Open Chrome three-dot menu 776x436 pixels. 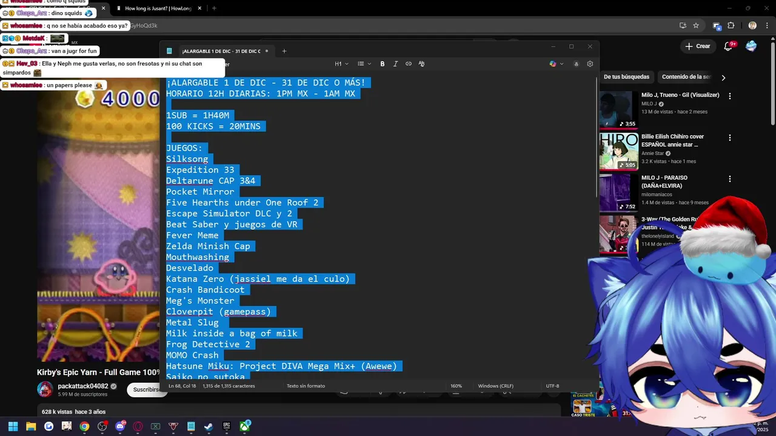tap(767, 25)
